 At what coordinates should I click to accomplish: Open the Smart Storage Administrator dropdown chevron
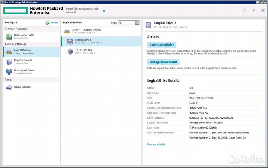104,10
